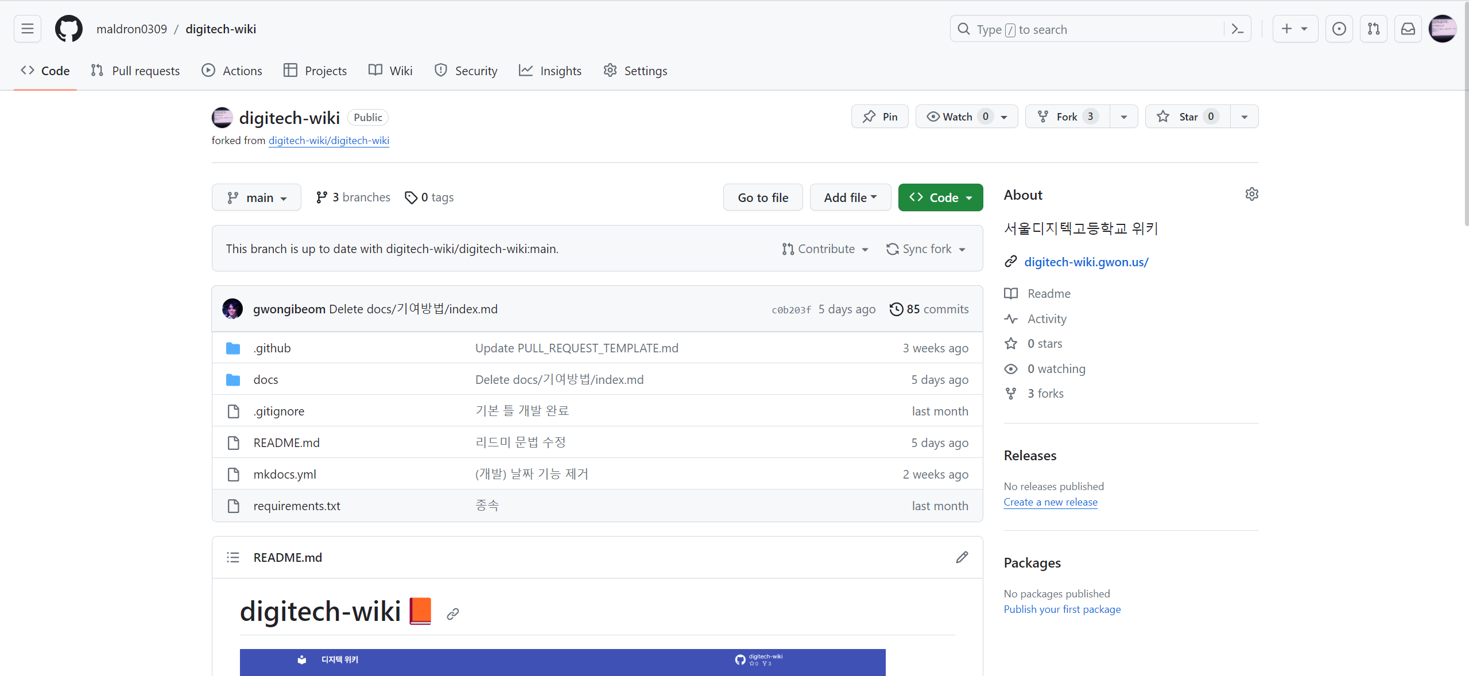The image size is (1469, 676).
Task: Open the notifications inbox icon
Action: pyautogui.click(x=1408, y=29)
